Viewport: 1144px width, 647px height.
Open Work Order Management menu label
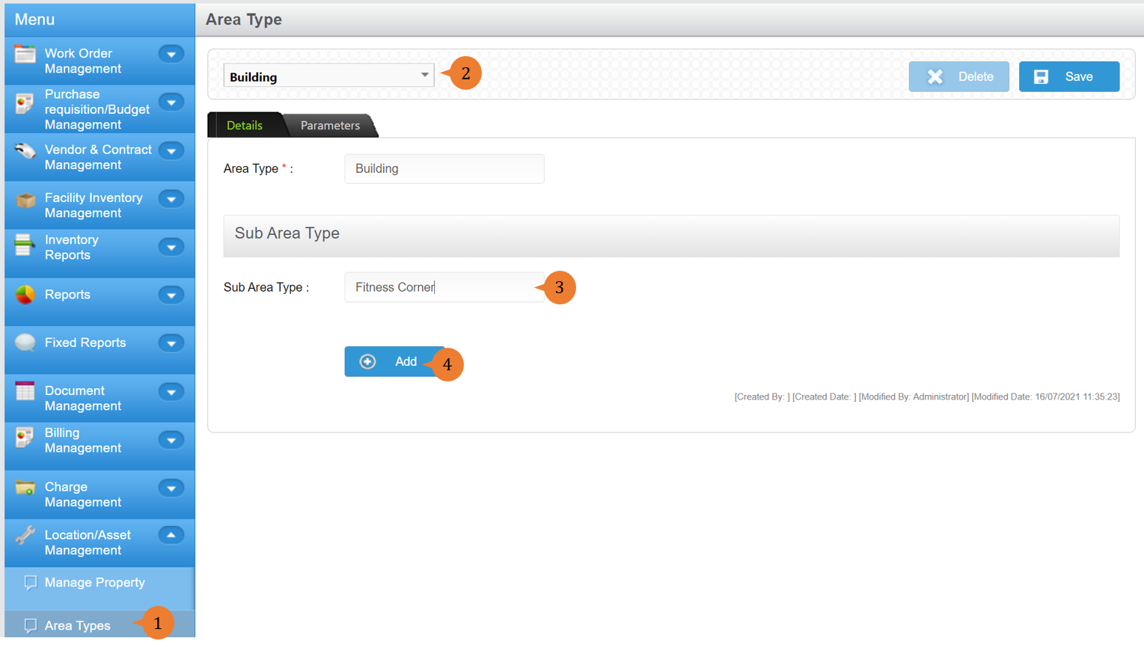(82, 61)
